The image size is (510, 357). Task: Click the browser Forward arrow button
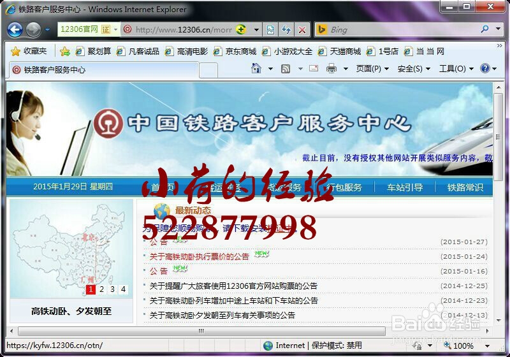pyautogui.click(x=33, y=30)
